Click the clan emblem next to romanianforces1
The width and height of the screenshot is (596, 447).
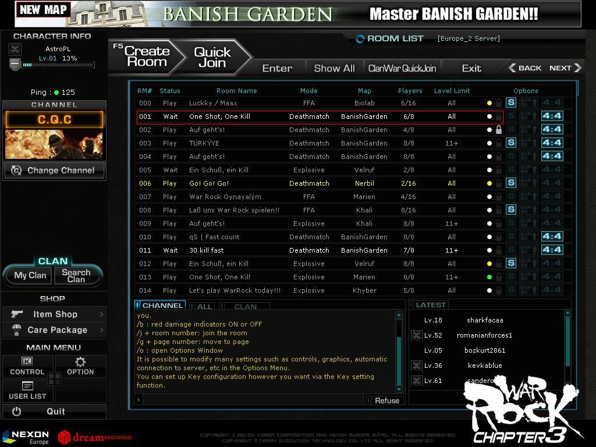[417, 335]
